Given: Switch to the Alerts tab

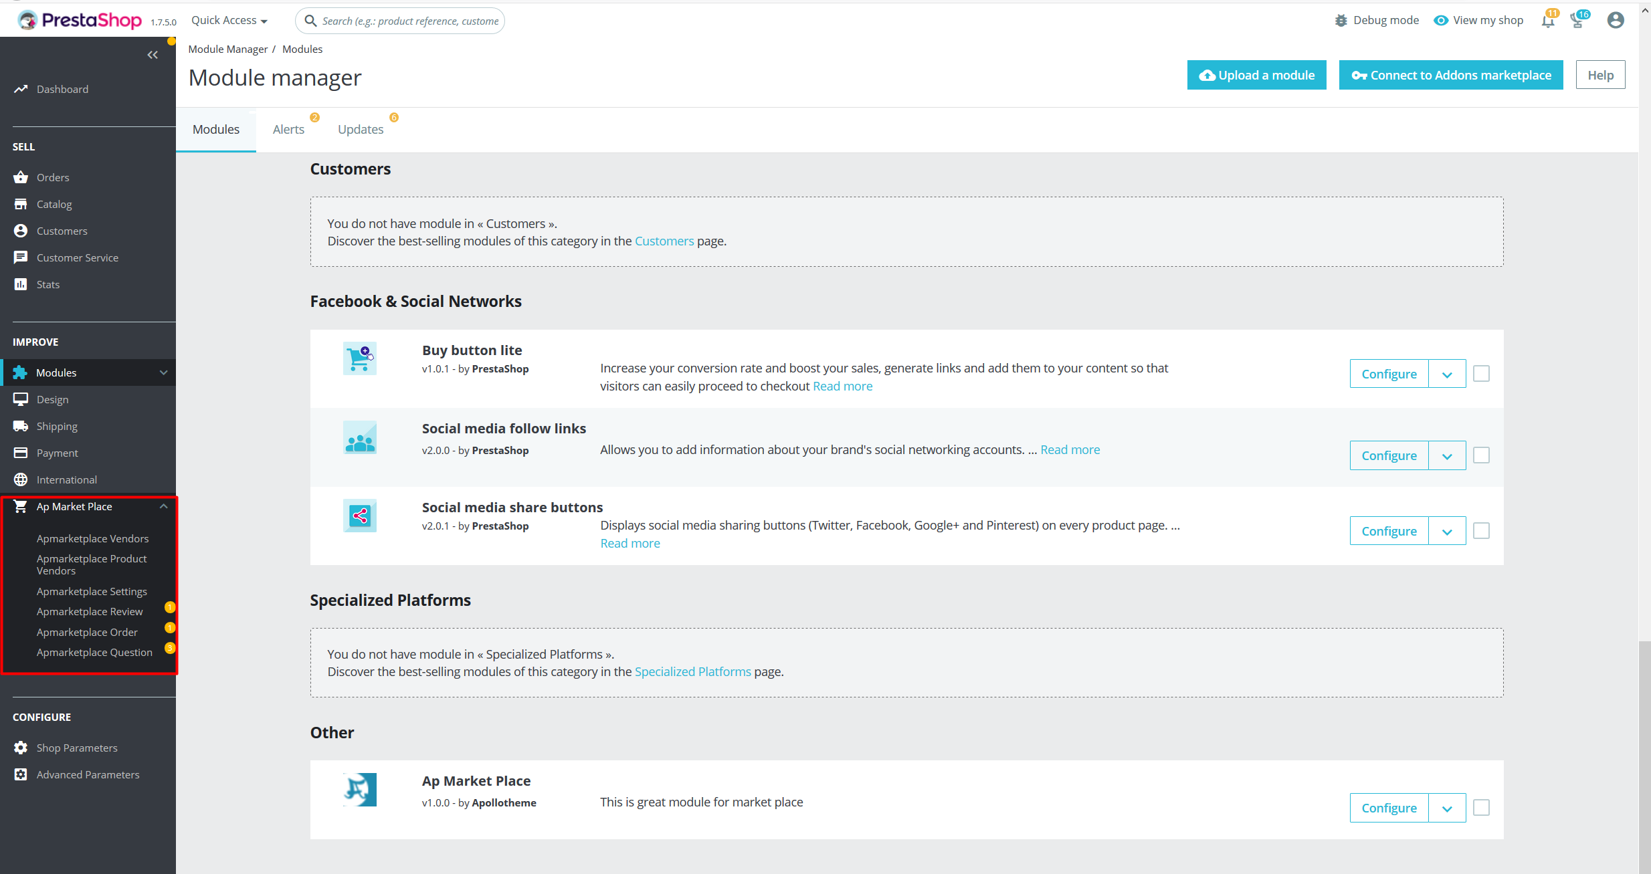Looking at the screenshot, I should [x=288, y=129].
